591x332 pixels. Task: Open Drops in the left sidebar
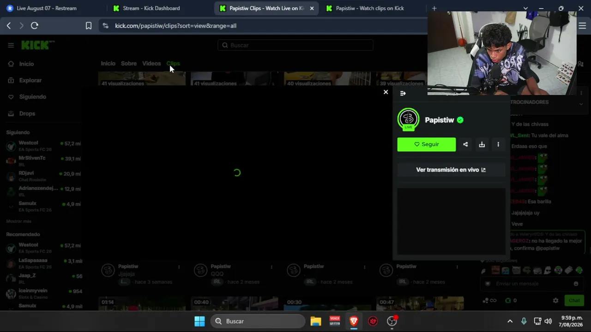click(27, 113)
